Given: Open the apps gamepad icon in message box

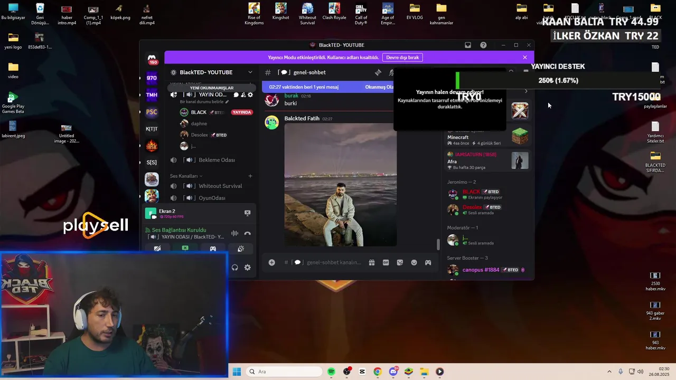Looking at the screenshot, I should [x=428, y=262].
